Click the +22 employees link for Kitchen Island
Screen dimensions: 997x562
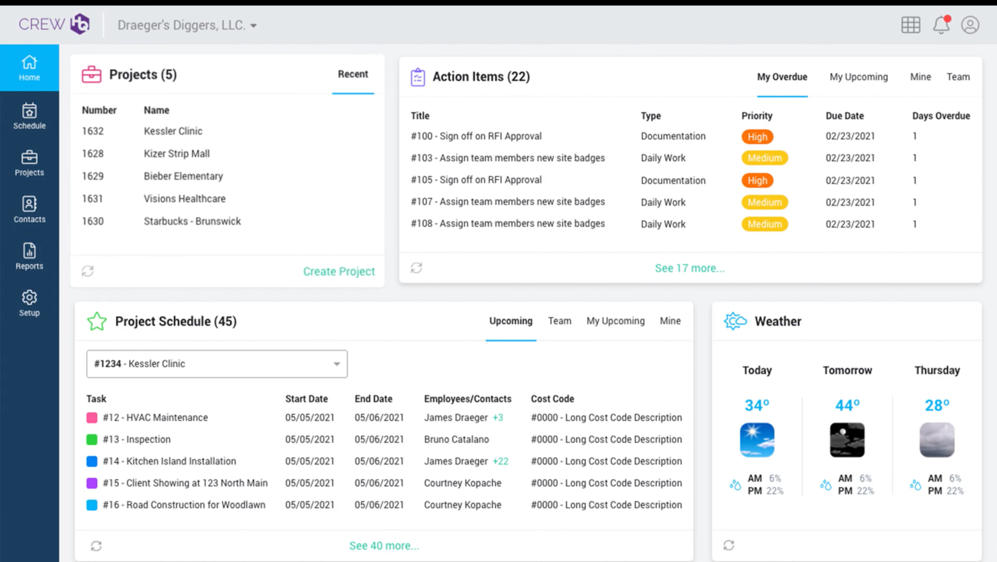point(501,461)
